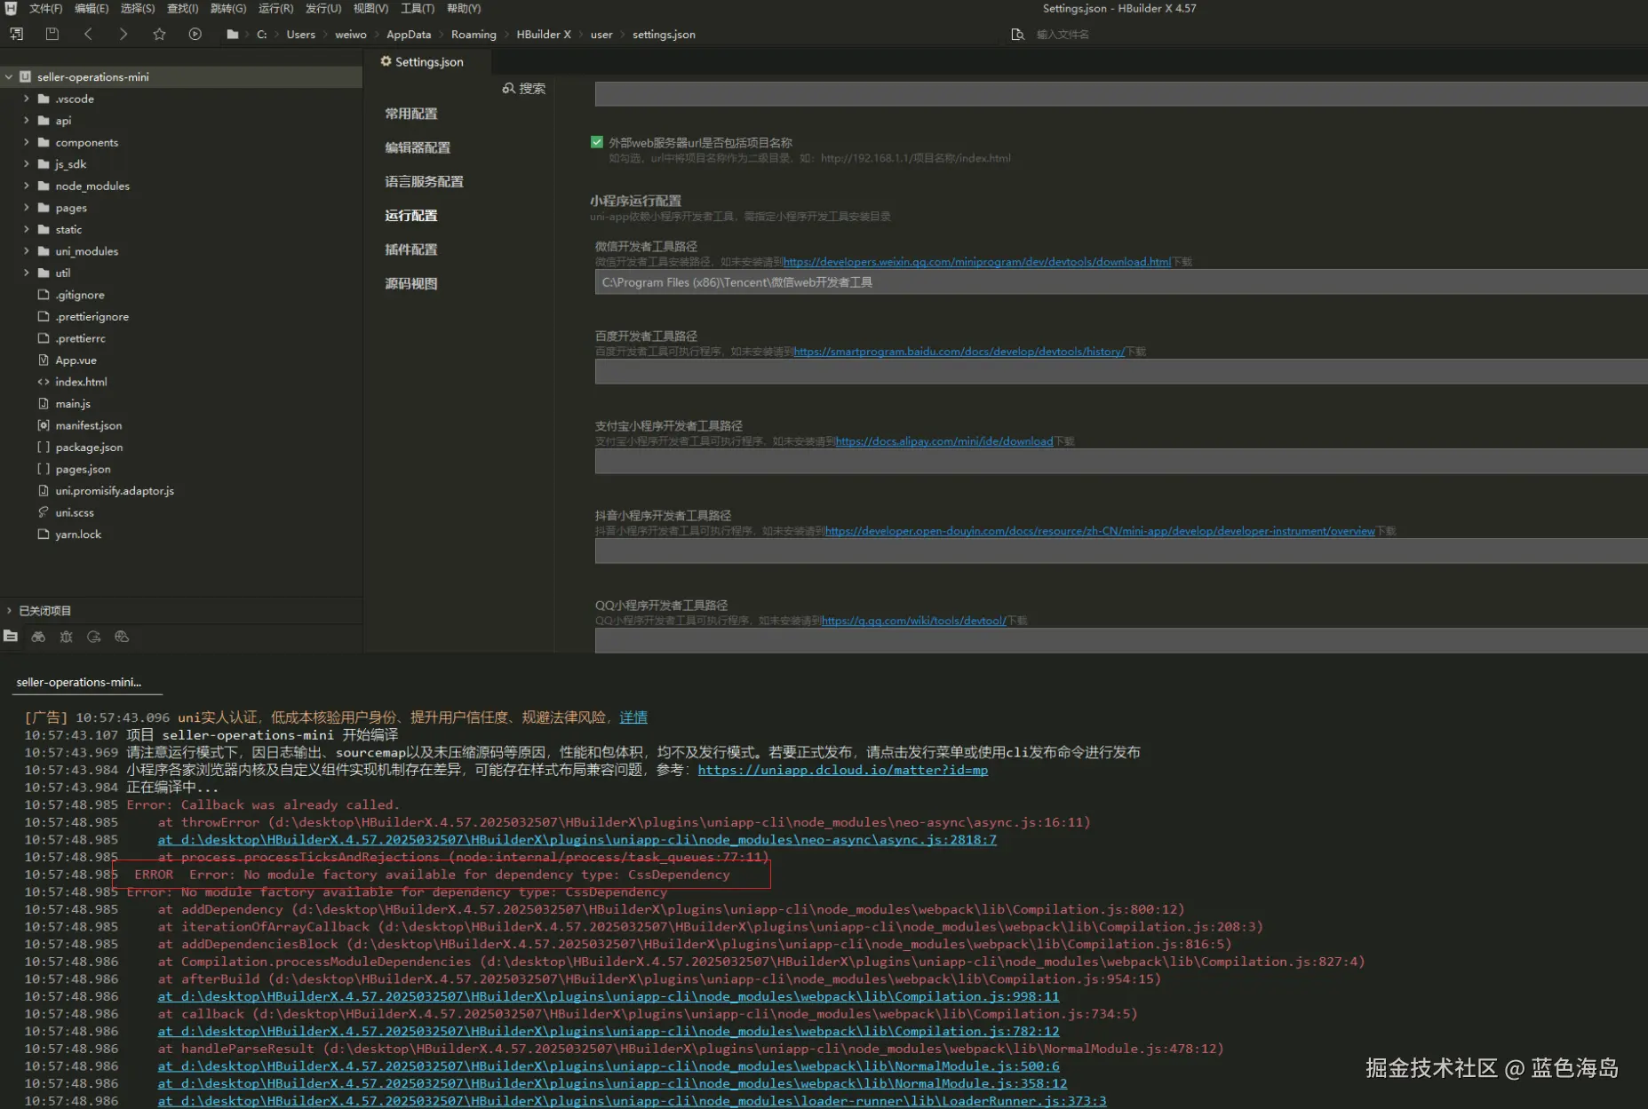
Task: Click the 百度开发者工具路径 input field
Action: pyautogui.click(x=1121, y=371)
